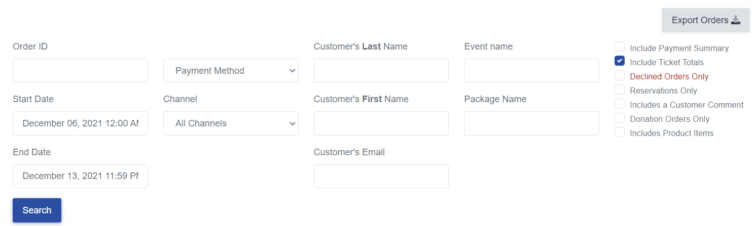Check the Reservations Only option
The height and width of the screenshot is (226, 756).
click(620, 89)
